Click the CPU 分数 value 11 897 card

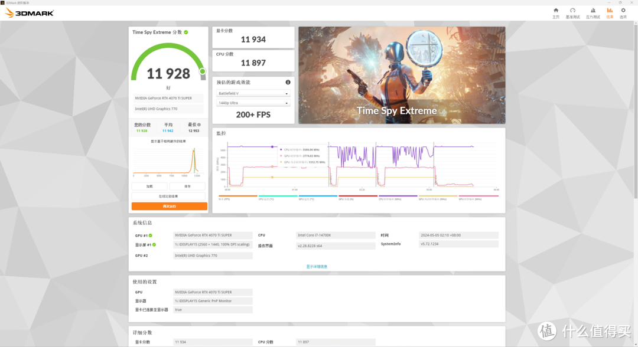tap(253, 61)
